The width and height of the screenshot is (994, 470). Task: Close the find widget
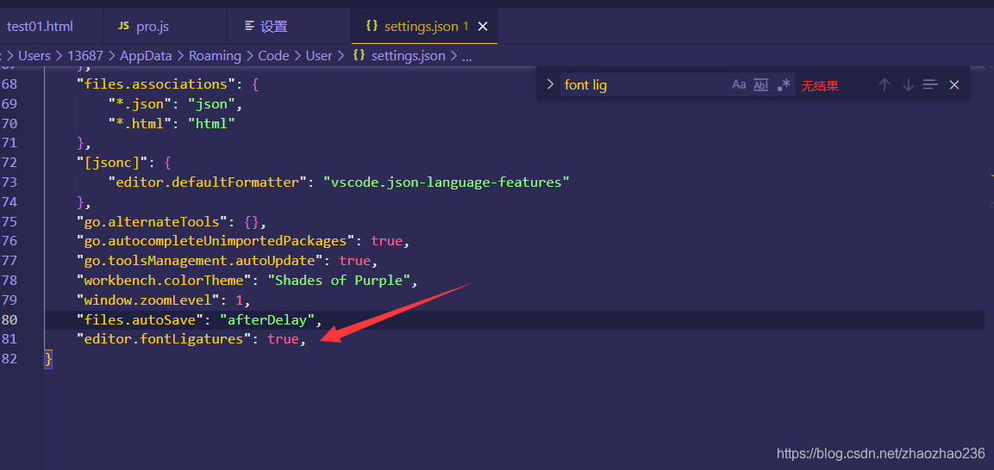(954, 84)
